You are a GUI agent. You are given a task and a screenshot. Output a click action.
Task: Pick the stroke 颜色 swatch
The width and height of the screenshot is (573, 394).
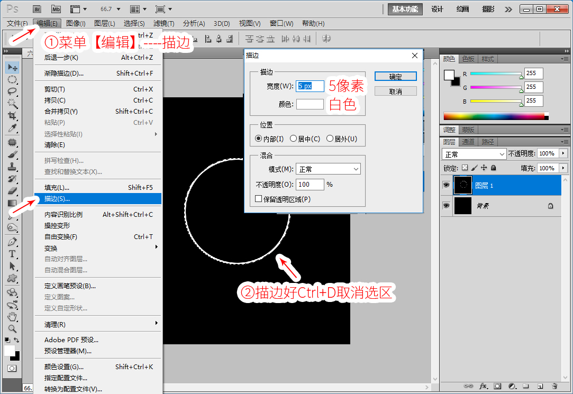310,104
